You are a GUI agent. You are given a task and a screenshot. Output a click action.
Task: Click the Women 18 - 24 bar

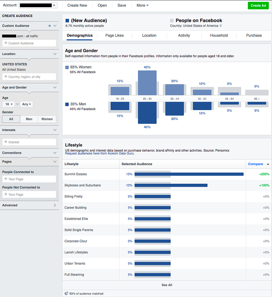[x=120, y=91]
